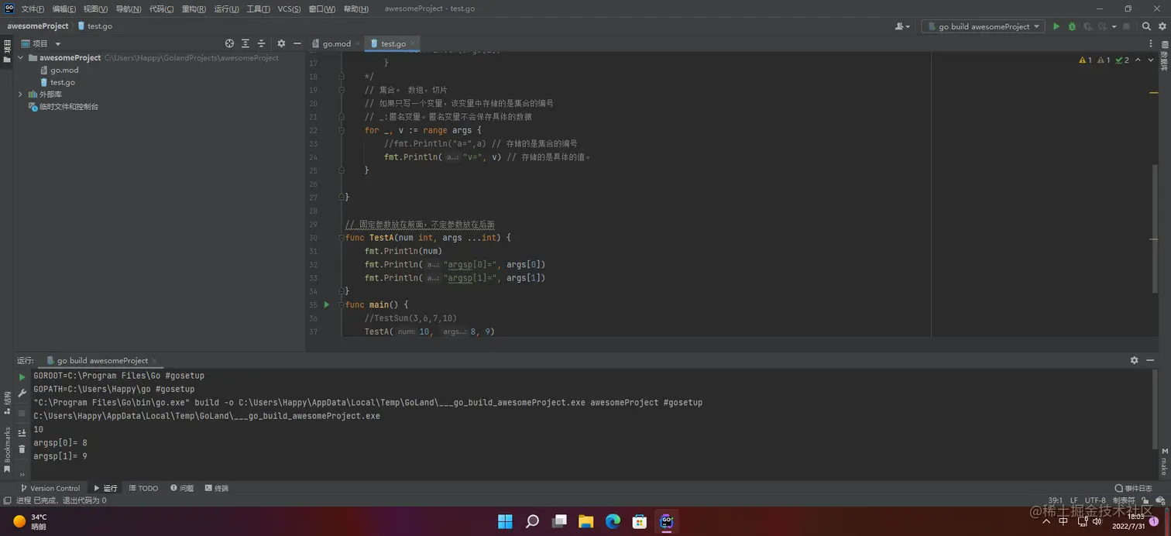Click 39:1 cursor position in status bar
This screenshot has width=1171, height=536.
(x=1055, y=500)
